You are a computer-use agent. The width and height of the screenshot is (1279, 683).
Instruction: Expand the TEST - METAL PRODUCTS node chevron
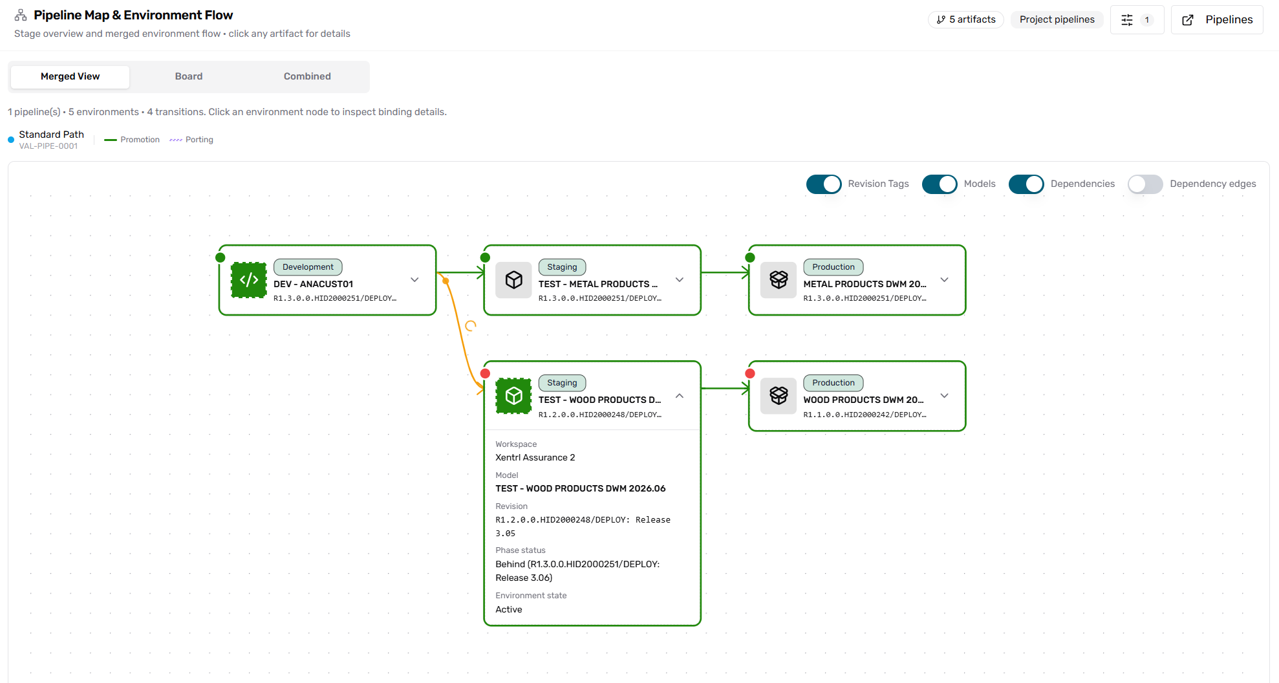click(680, 280)
